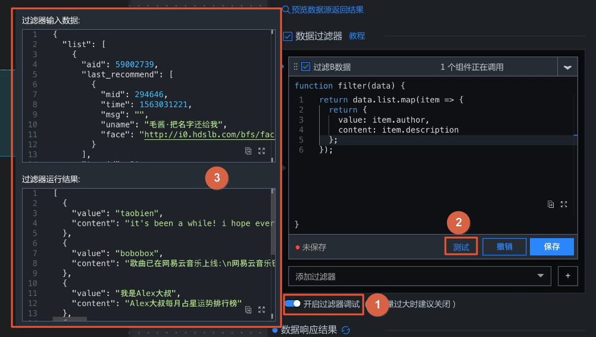Click the horizontal scrollbar of filter result panel
This screenshot has width=596, height=337.
[x=70, y=319]
